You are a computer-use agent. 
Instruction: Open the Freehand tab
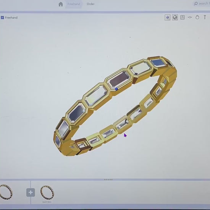click(x=74, y=4)
